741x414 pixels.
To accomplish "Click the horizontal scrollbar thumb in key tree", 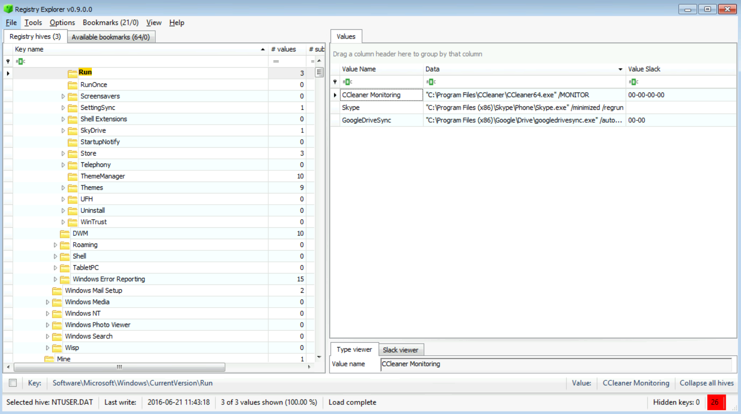I will 119,367.
